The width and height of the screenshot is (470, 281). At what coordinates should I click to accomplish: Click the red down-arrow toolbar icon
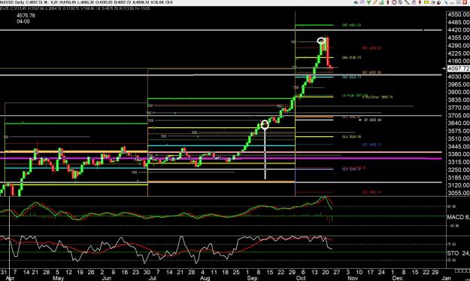420,2
